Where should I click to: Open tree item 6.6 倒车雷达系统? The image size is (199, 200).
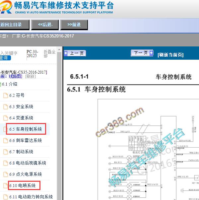pos(26,140)
